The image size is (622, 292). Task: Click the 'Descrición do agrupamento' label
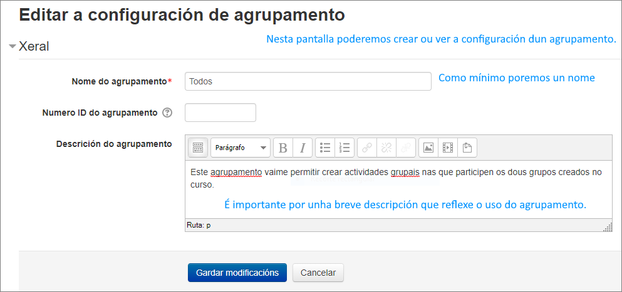point(114,144)
